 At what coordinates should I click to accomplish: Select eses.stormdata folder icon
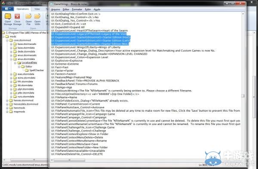click(15, 74)
